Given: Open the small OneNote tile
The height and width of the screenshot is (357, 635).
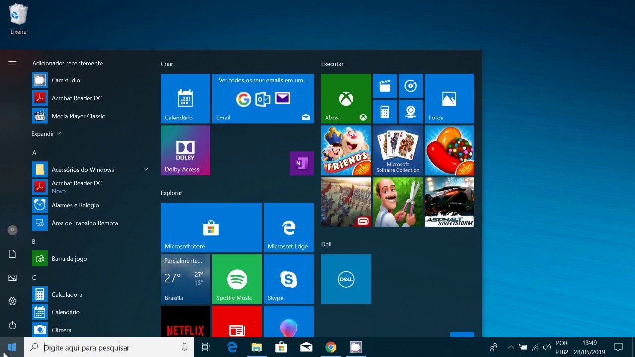Looking at the screenshot, I should [x=301, y=163].
